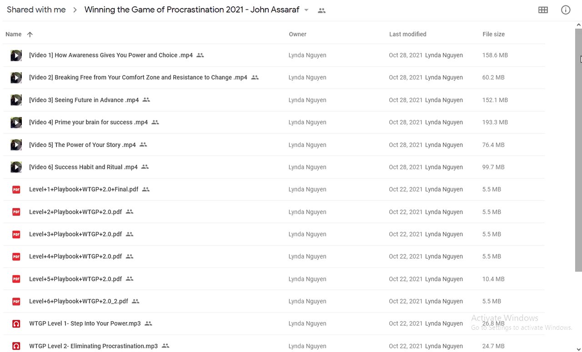Click the vertical scrollbar thumb
The image size is (582, 352).
(578, 150)
